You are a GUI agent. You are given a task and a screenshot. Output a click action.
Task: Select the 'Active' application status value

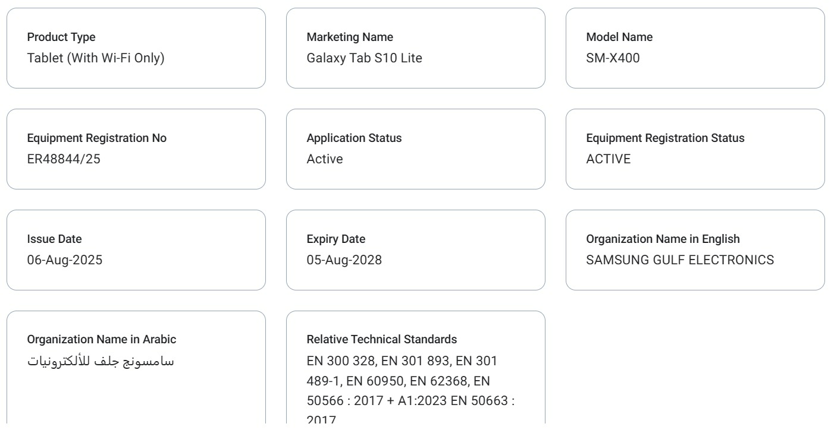pyautogui.click(x=325, y=159)
